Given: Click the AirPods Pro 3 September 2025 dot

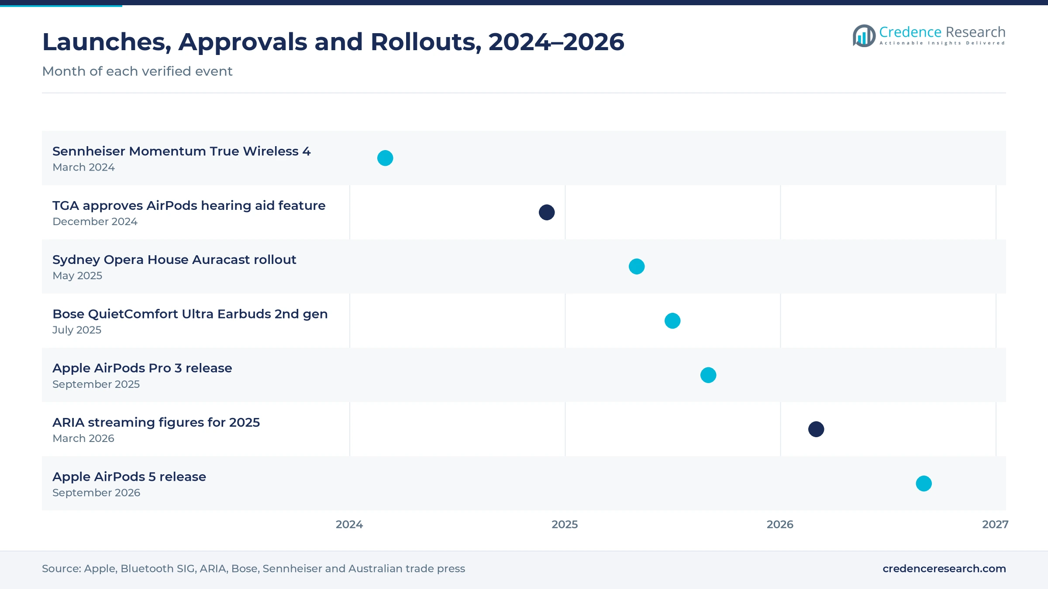Looking at the screenshot, I should (708, 375).
